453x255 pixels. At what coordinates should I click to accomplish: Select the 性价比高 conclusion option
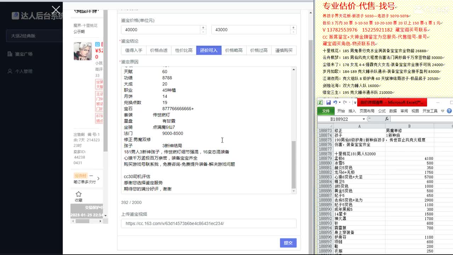184,50
